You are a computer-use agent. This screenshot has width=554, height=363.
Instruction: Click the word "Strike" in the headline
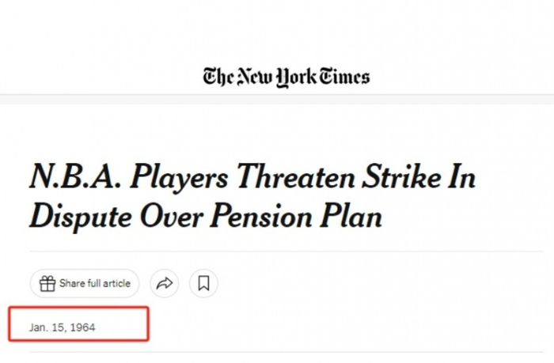coord(393,178)
